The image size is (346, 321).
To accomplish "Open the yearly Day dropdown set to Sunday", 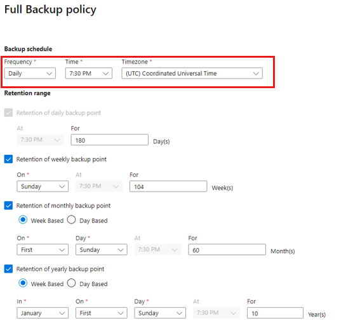I will click(x=160, y=313).
